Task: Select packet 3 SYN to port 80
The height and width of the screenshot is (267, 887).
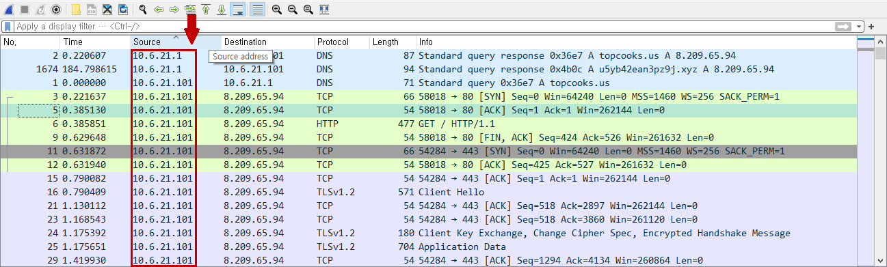Action: pyautogui.click(x=428, y=96)
